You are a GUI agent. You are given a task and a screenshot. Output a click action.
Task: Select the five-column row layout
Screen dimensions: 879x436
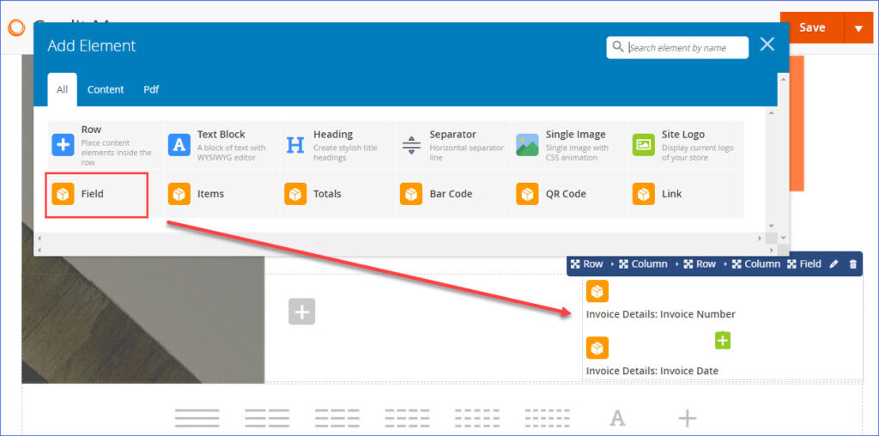point(477,418)
